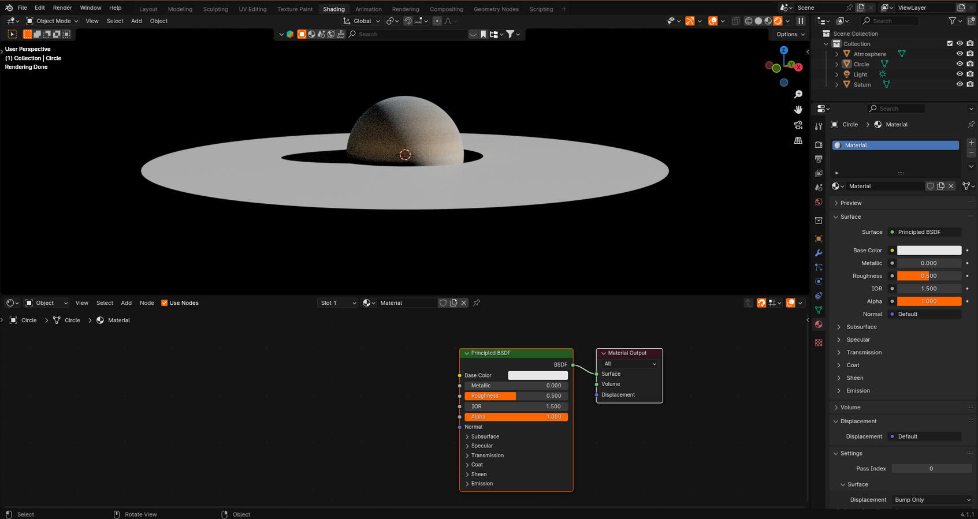The image size is (978, 519).
Task: Switch to the Geometry Nodes workspace tab
Action: point(496,9)
